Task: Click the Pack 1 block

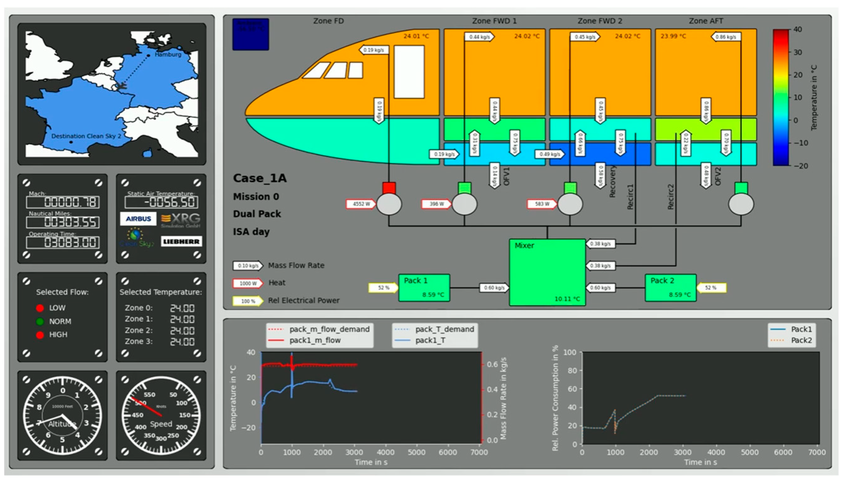Action: pos(424,288)
